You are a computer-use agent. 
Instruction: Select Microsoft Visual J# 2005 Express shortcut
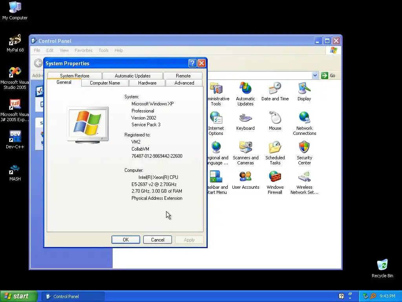tap(15, 110)
